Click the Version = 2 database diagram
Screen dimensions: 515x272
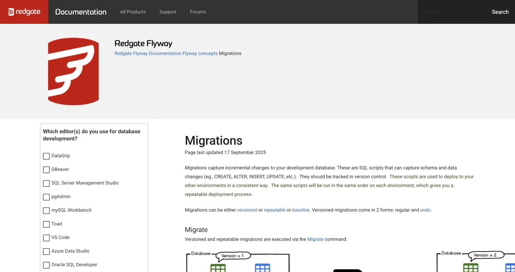pos(476,261)
